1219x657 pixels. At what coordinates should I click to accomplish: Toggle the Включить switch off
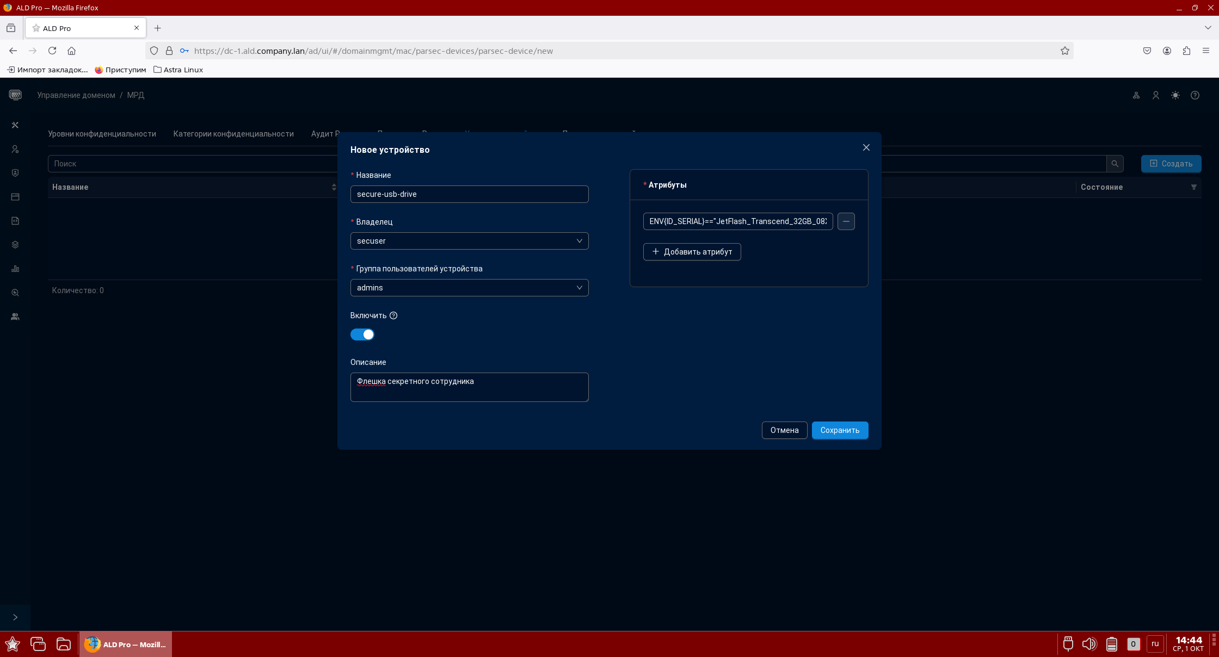362,334
